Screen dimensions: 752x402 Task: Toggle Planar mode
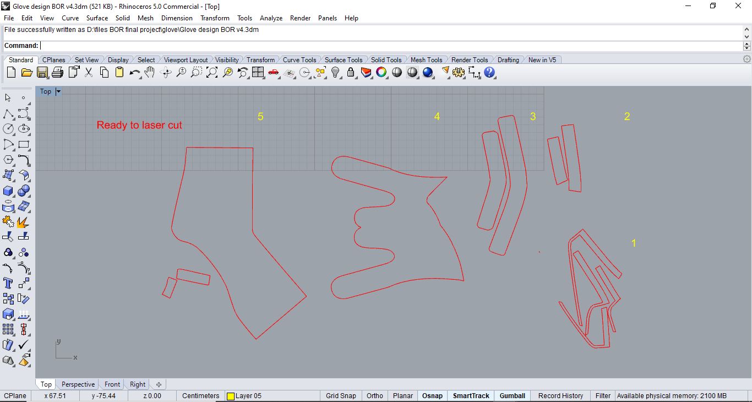tap(403, 396)
